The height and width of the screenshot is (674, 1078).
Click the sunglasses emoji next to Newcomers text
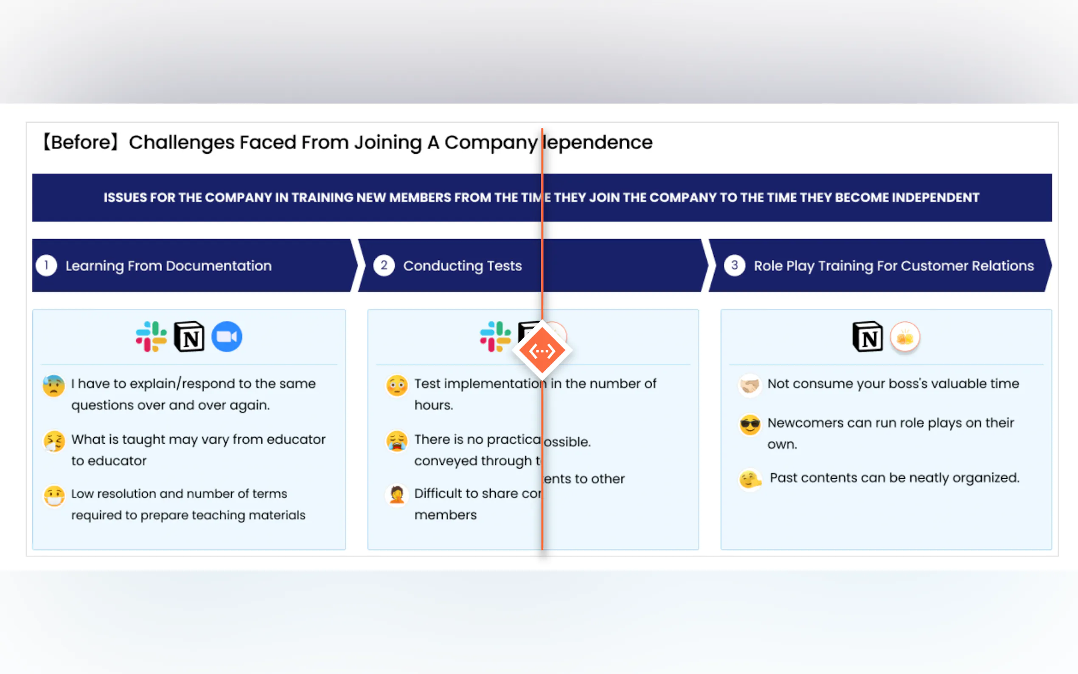750,424
